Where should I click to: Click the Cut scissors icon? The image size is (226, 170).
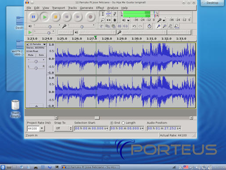(x=101, y=26)
